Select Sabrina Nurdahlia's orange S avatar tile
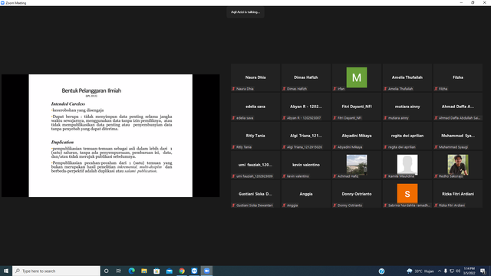Image resolution: width=491 pixels, height=276 pixels. 407,194
